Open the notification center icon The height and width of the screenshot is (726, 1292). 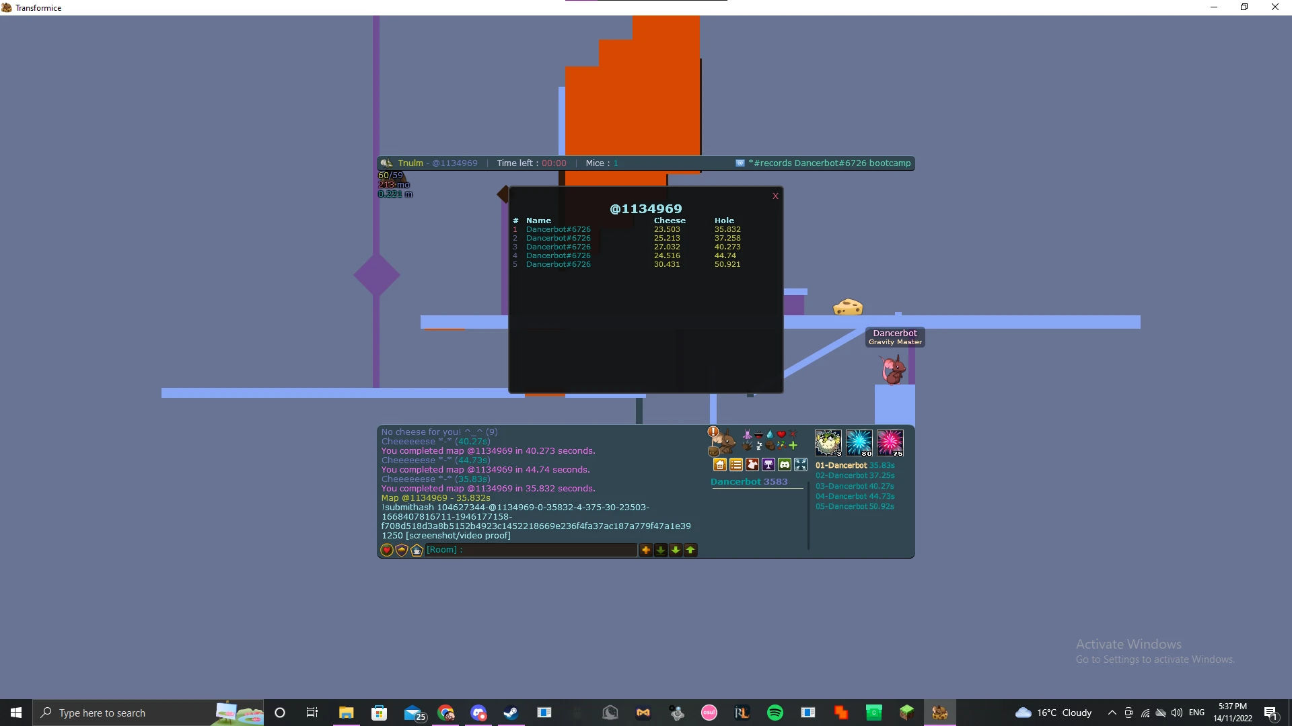pyautogui.click(x=1270, y=713)
